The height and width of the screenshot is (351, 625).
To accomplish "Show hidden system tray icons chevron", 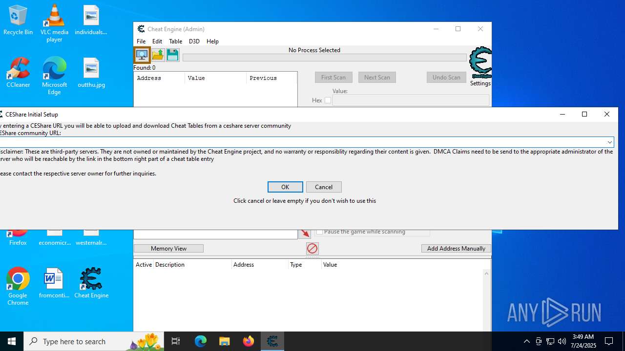I will (x=526, y=341).
